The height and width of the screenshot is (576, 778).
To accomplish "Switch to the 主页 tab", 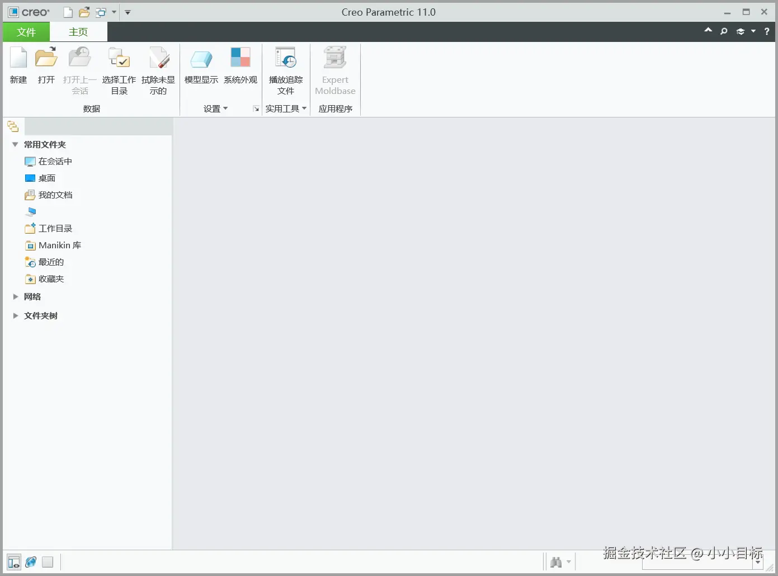I will pyautogui.click(x=78, y=32).
